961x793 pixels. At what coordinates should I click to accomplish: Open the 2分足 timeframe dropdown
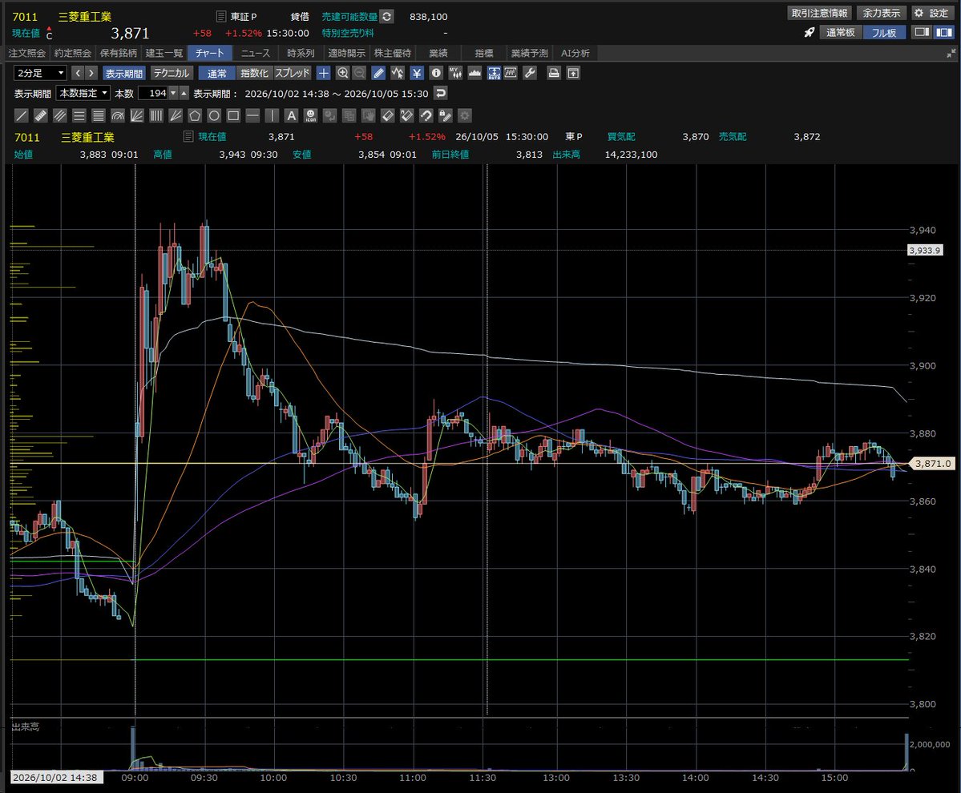point(40,74)
